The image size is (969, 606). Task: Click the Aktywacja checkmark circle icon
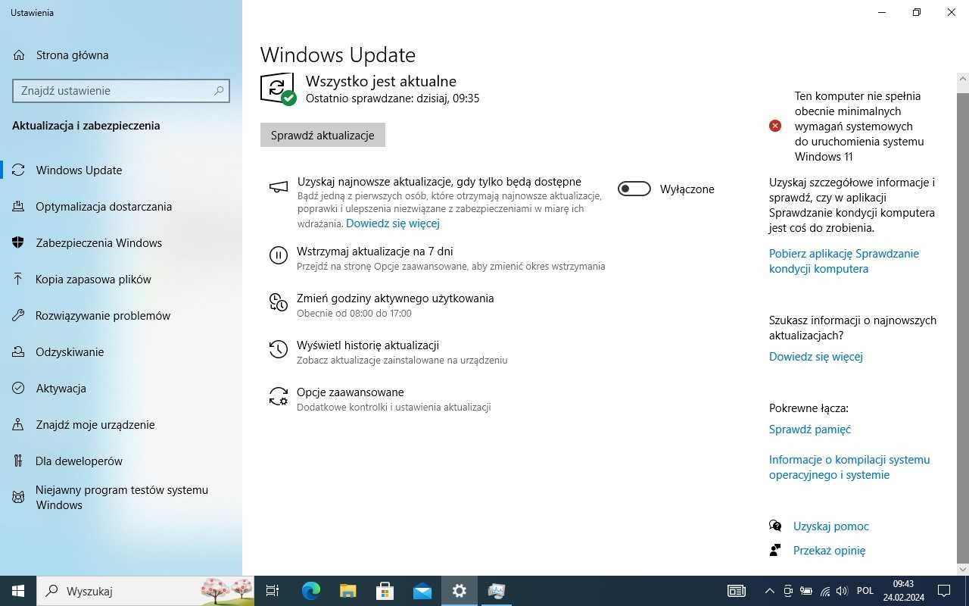tap(19, 389)
